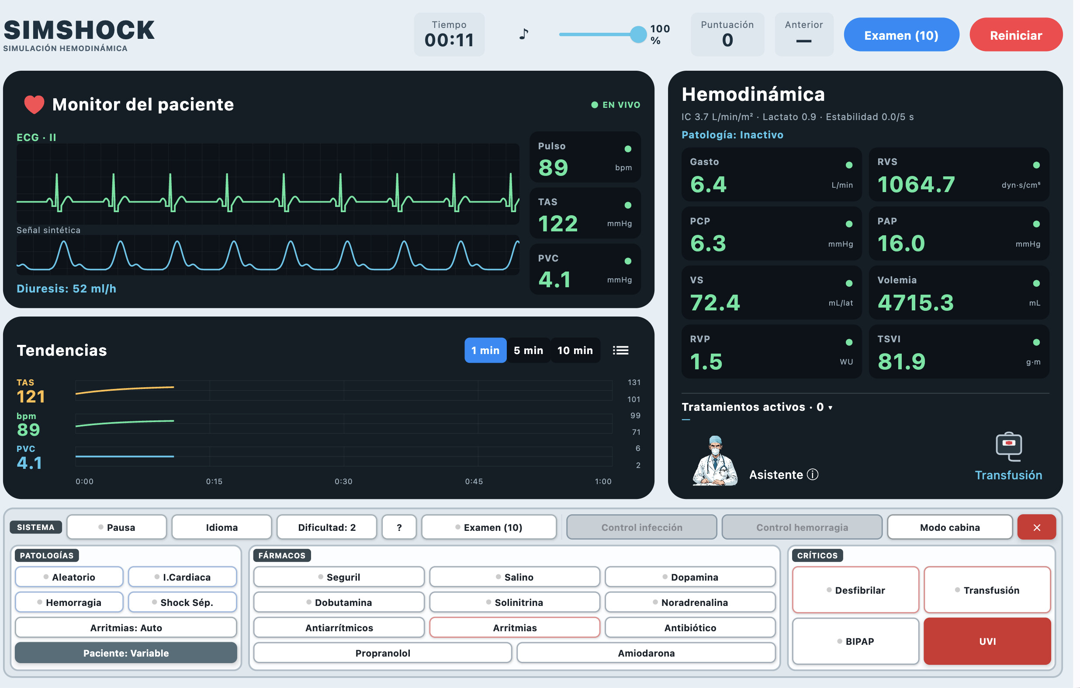Switch trends to 5 min
This screenshot has height=688, width=1080.
point(528,350)
